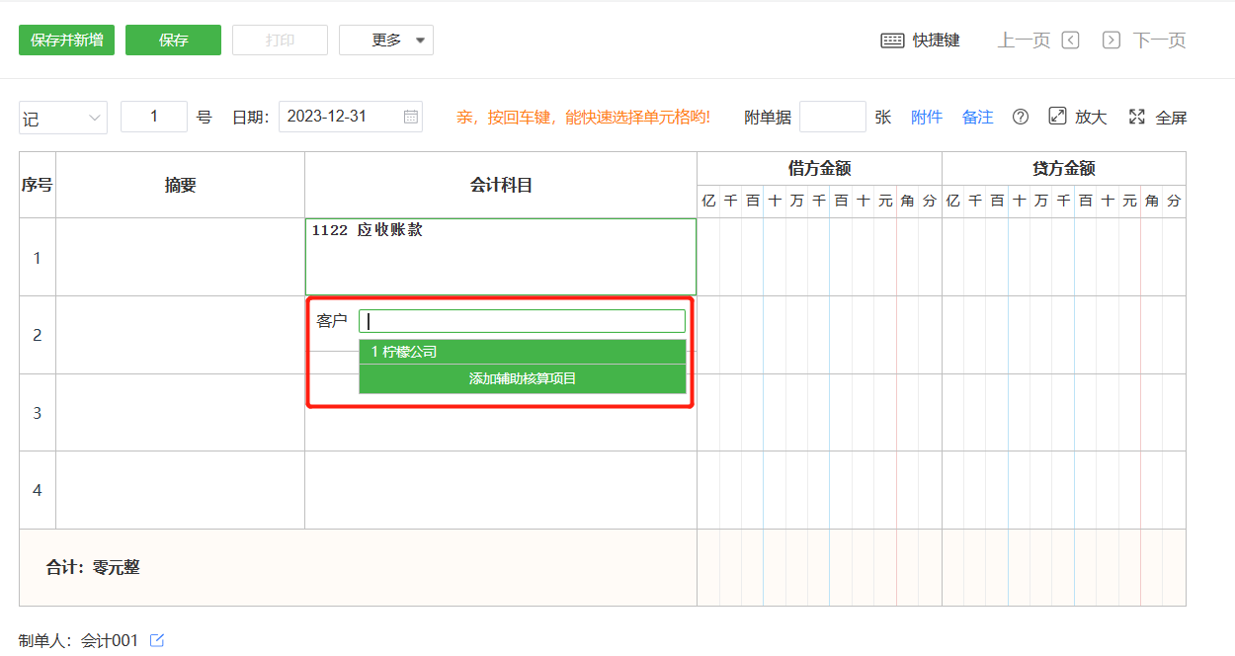Click the 全屏 label
This screenshot has height=656, width=1235.
pyautogui.click(x=1171, y=118)
